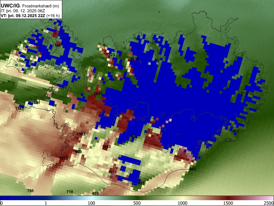
Task: Click the 1500 label on the colour scale
Action: 228,203
